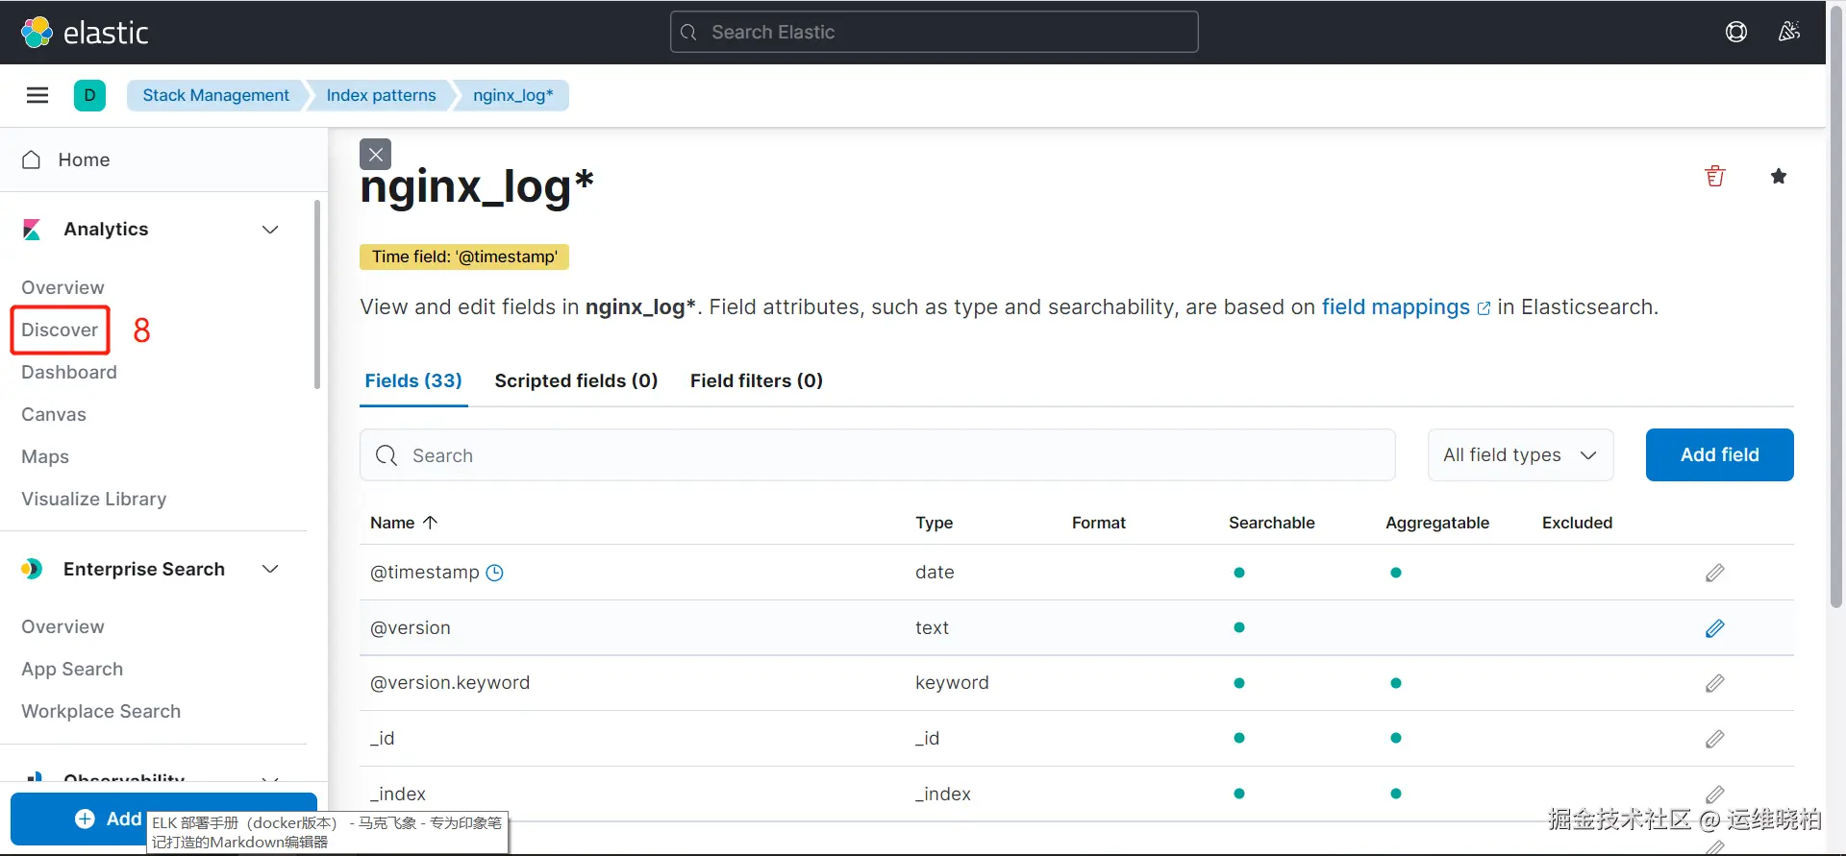Open the hamburger navigation menu

(x=37, y=95)
